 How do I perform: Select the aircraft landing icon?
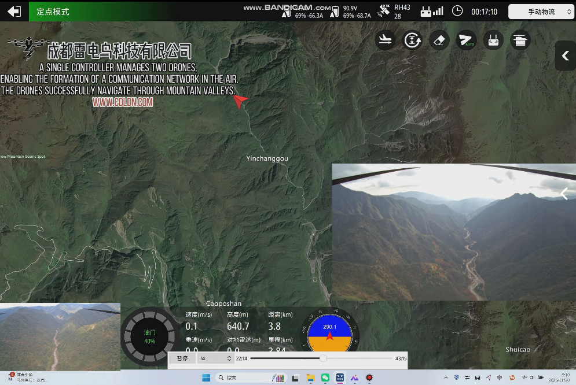click(x=385, y=40)
